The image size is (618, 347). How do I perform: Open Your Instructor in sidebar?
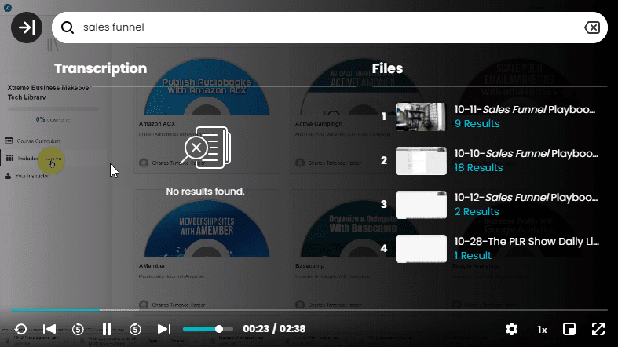point(27,176)
